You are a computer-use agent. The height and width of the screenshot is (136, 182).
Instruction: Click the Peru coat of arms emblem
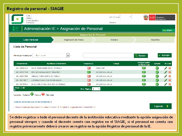coord(146,18)
